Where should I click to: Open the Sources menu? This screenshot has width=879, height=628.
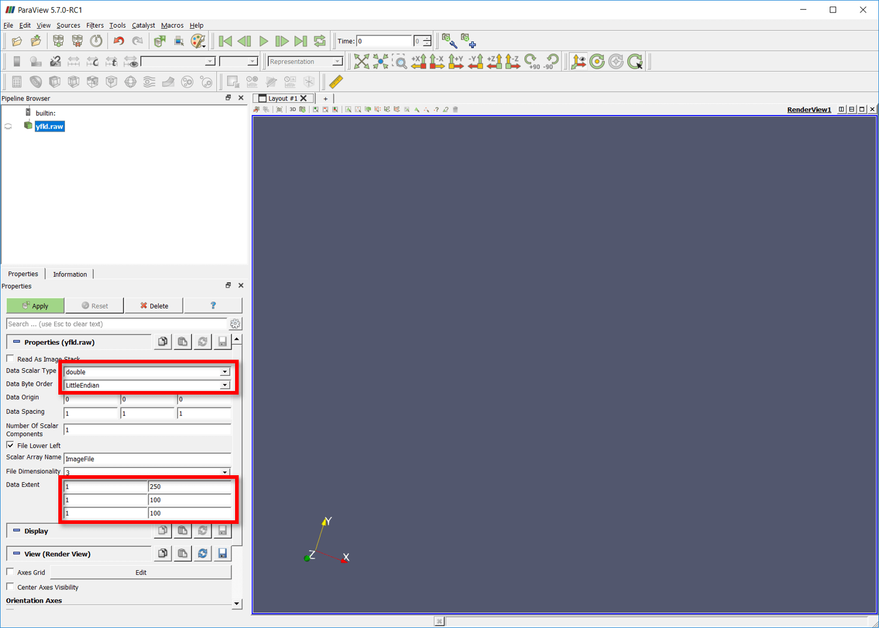pyautogui.click(x=68, y=25)
